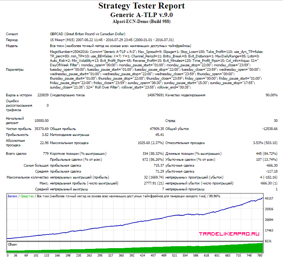Click the 'Чистая прибыль' label
Screen dimensions: 283x260
pyautogui.click(x=19, y=129)
